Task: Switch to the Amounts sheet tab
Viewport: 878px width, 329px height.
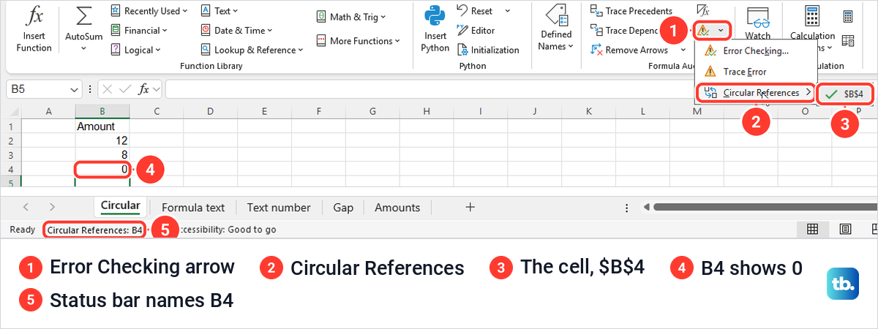Action: click(397, 207)
